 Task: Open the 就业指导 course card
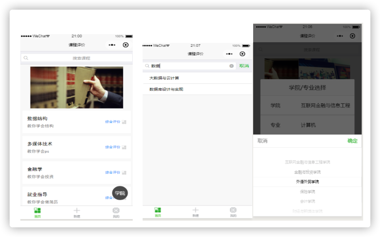[77, 196]
